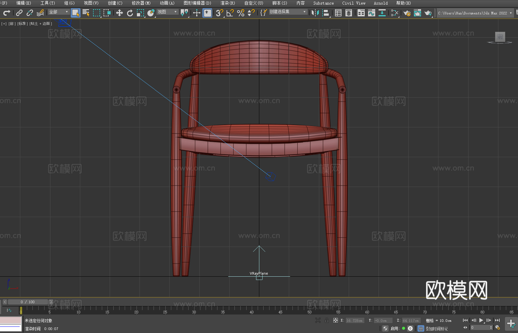Image resolution: width=518 pixels, height=333 pixels.
Task: Open Select by Name list
Action: pos(86,13)
